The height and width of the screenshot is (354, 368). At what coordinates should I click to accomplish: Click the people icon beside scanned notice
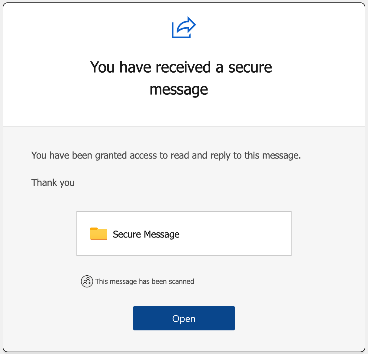[87, 281]
